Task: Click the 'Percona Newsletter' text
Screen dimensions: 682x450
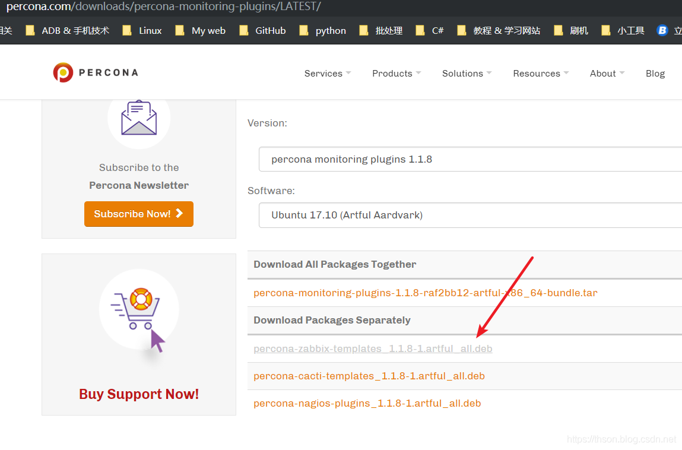Action: click(x=139, y=185)
